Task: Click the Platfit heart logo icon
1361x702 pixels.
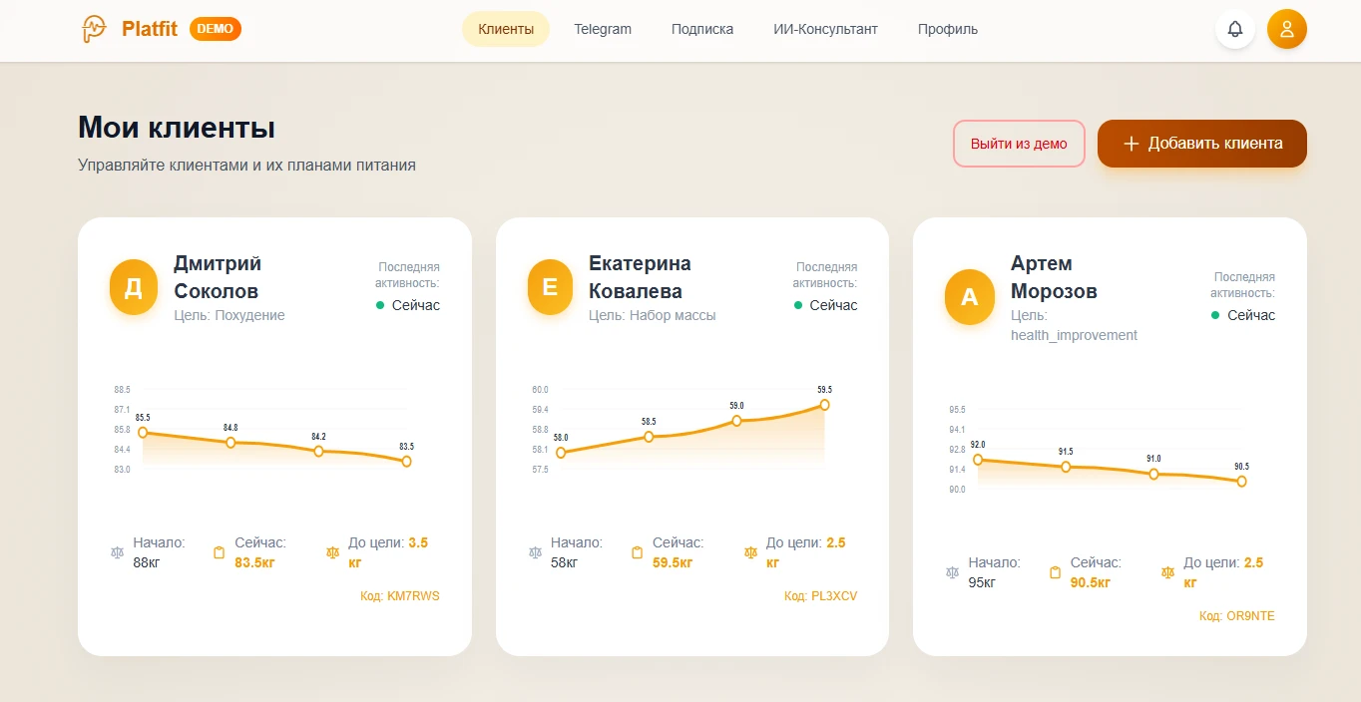Action: [95, 29]
